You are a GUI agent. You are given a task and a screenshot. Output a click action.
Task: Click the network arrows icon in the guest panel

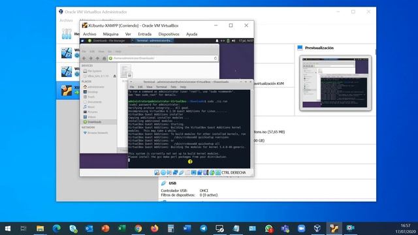point(223,40)
